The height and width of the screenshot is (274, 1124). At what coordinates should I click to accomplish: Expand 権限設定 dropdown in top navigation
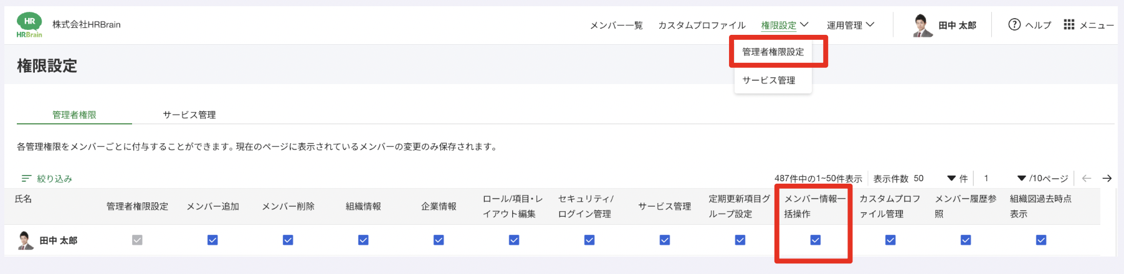click(784, 25)
